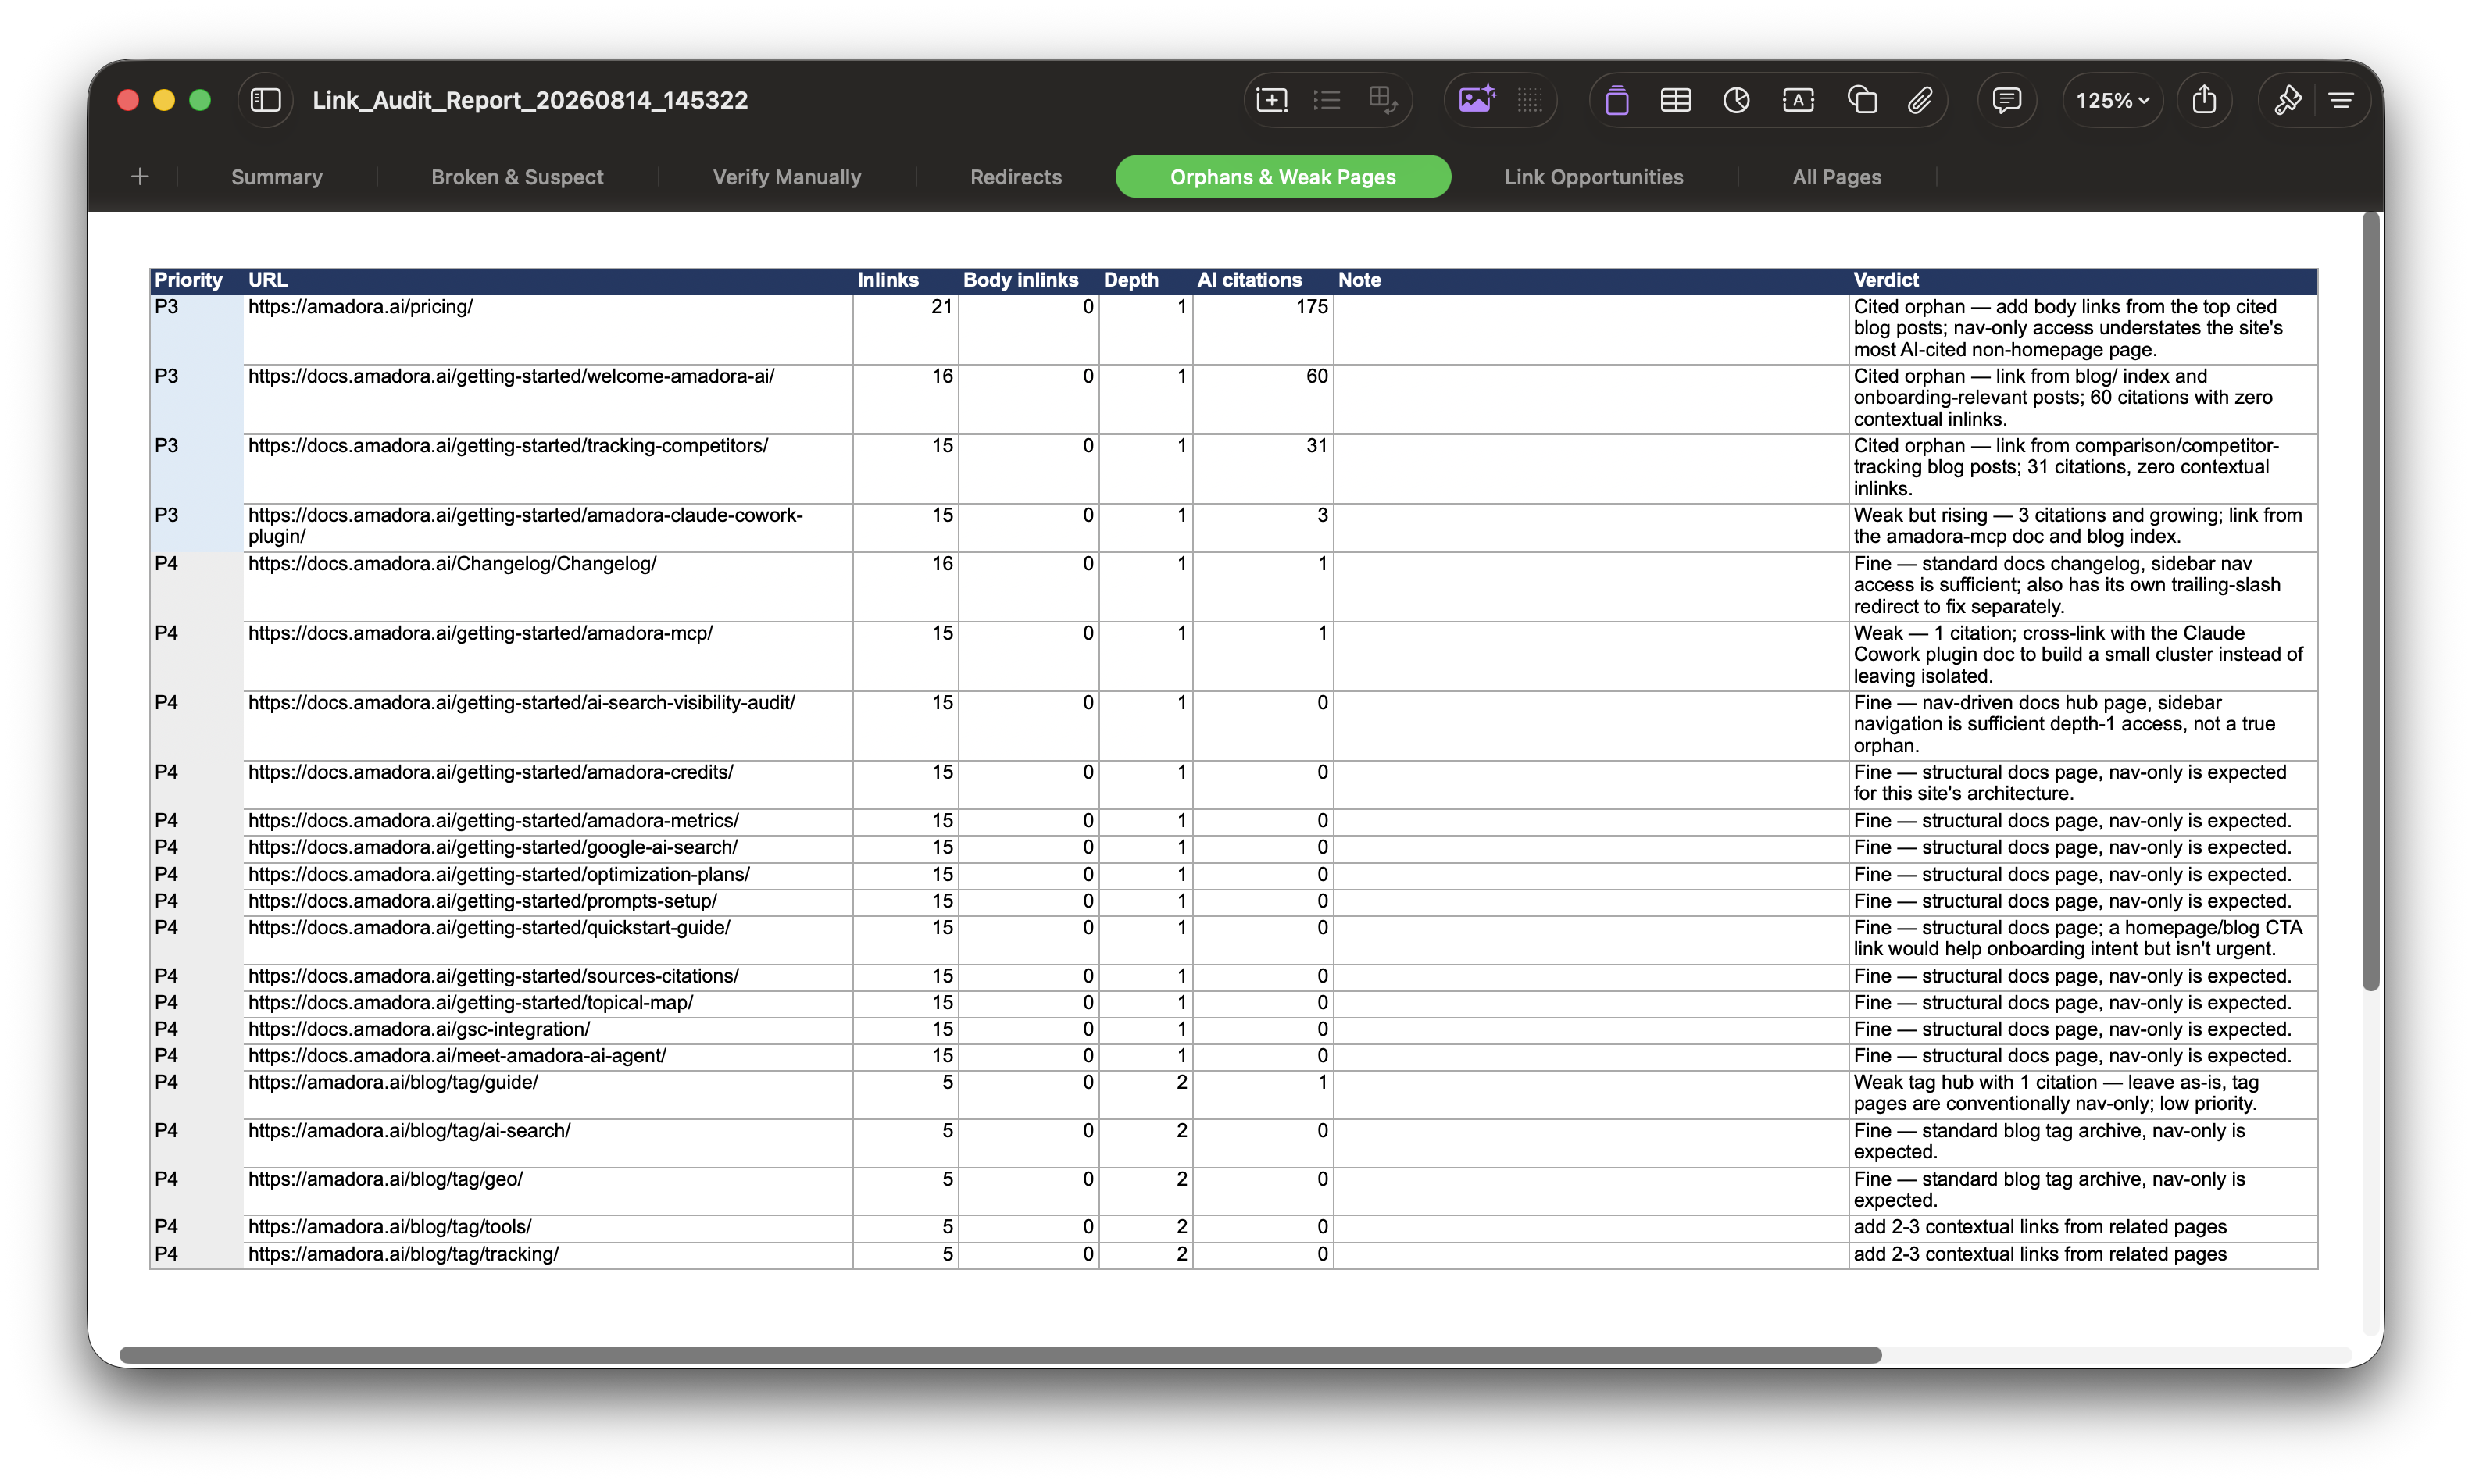Select the welcome-amadora-ai URL cell
Viewport: 2472px width, 1484px height.
[548, 398]
